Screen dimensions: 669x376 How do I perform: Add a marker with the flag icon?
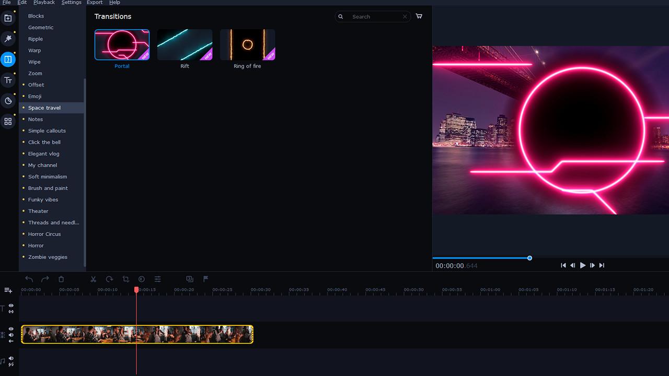click(x=205, y=279)
